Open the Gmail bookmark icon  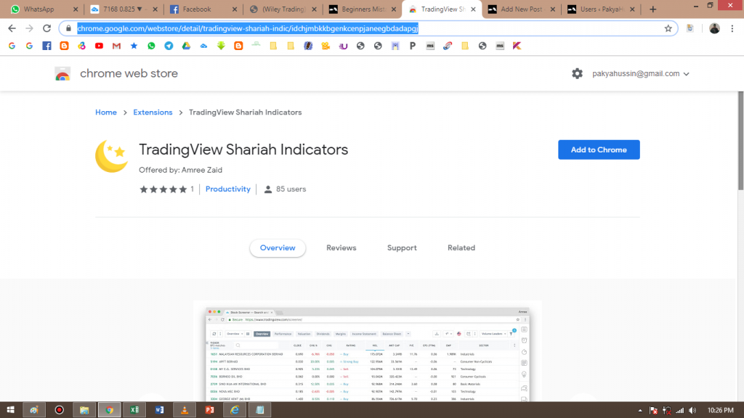click(x=116, y=46)
